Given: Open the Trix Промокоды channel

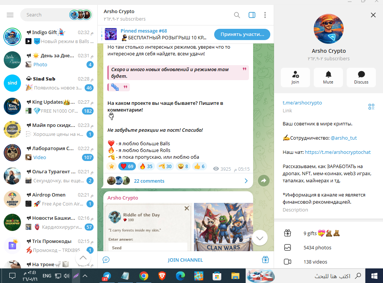Looking at the screenshot, I should click(x=49, y=246).
